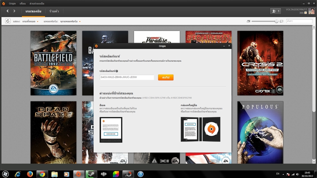Select the Burnout Paradise game cover
Image resolution: width=317 pixels, height=178 pixels.
tap(157, 37)
